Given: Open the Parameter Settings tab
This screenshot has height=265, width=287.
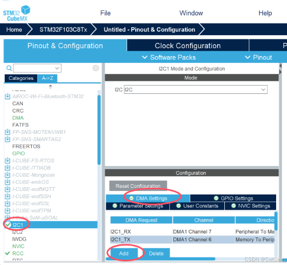Looking at the screenshot, I should pyautogui.click(x=138, y=206).
